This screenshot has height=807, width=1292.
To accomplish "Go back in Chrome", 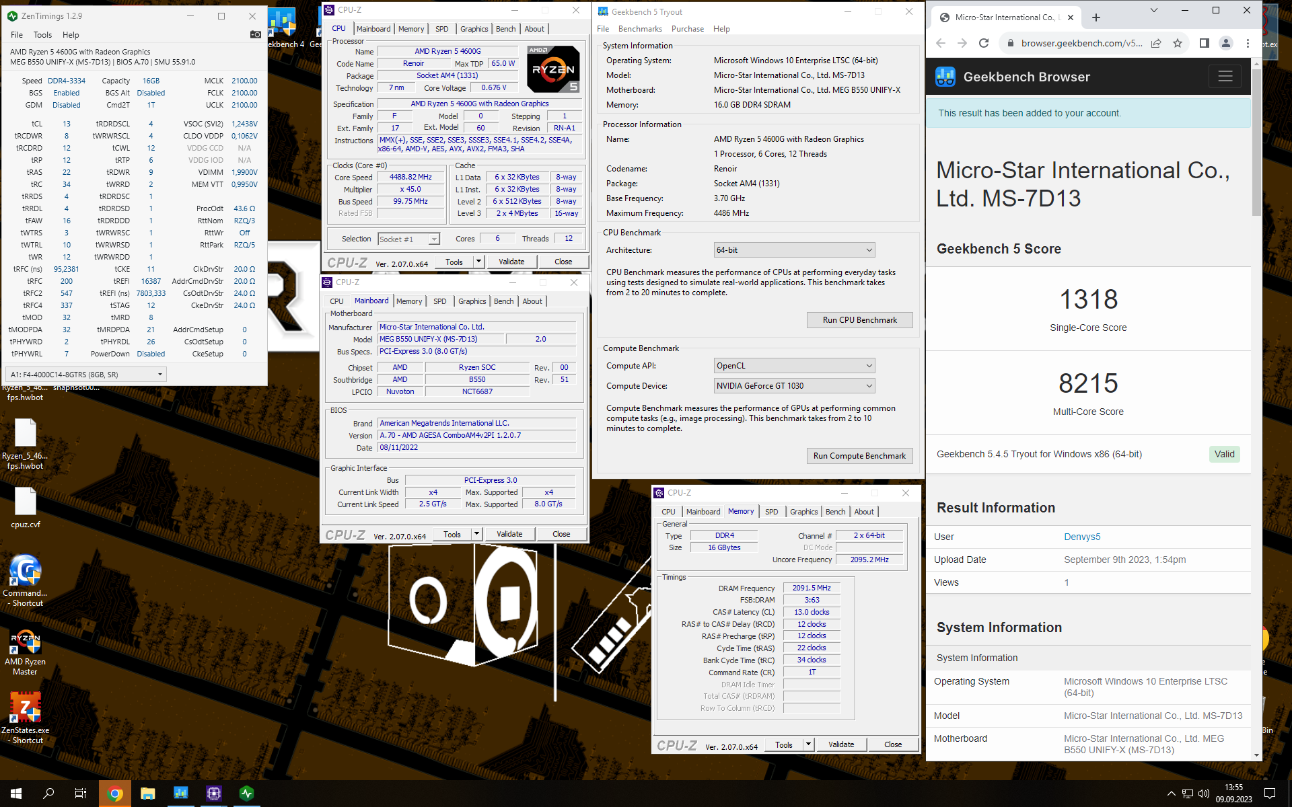I will point(941,43).
